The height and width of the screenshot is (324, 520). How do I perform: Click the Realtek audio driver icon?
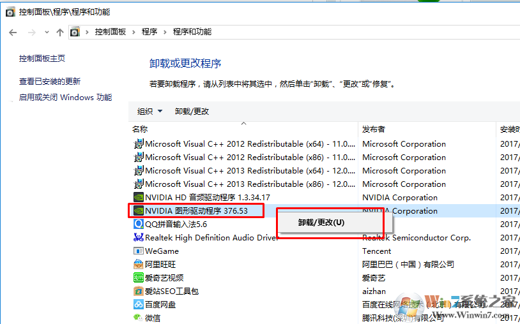click(x=139, y=238)
